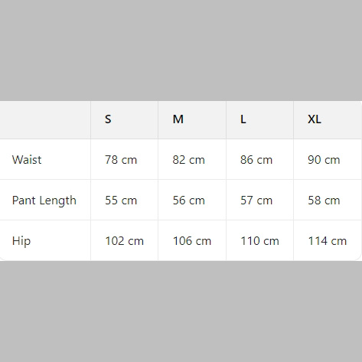This screenshot has height=362, width=362.
Task: Click the empty top-left header cell
Action: 45,120
